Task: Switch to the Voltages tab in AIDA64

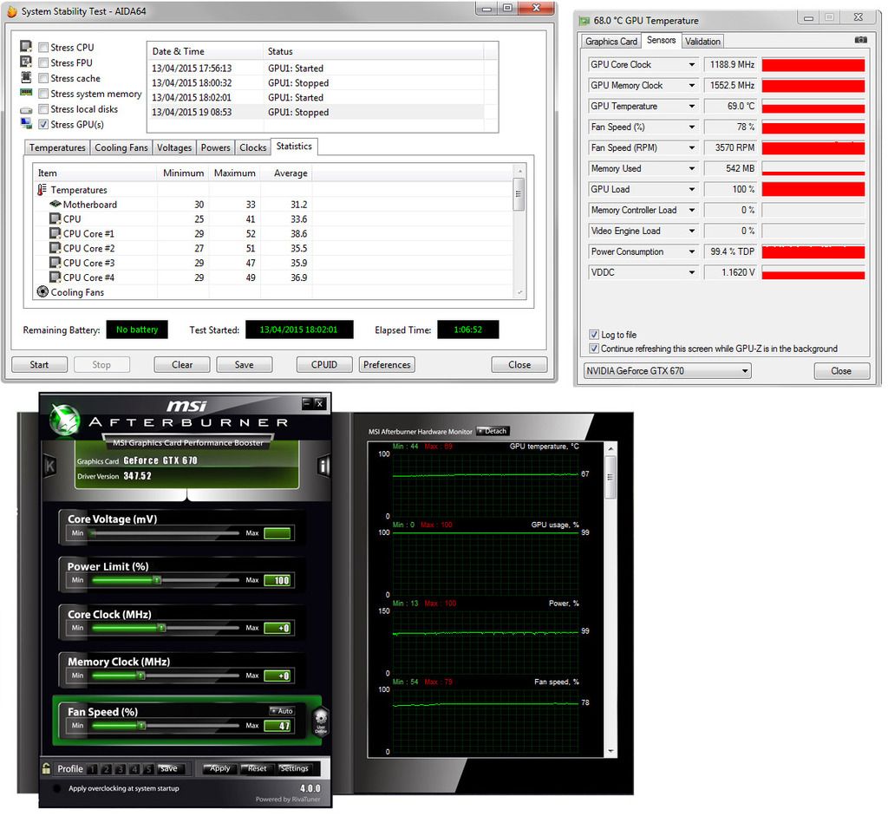Action: 174,147
